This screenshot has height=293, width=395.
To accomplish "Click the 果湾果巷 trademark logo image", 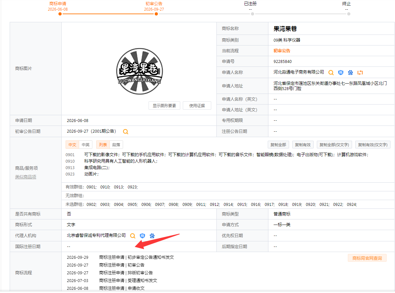I will 140,72.
